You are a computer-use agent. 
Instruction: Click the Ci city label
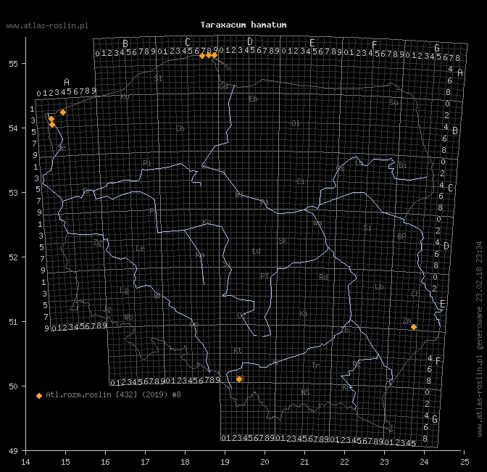[301, 181]
